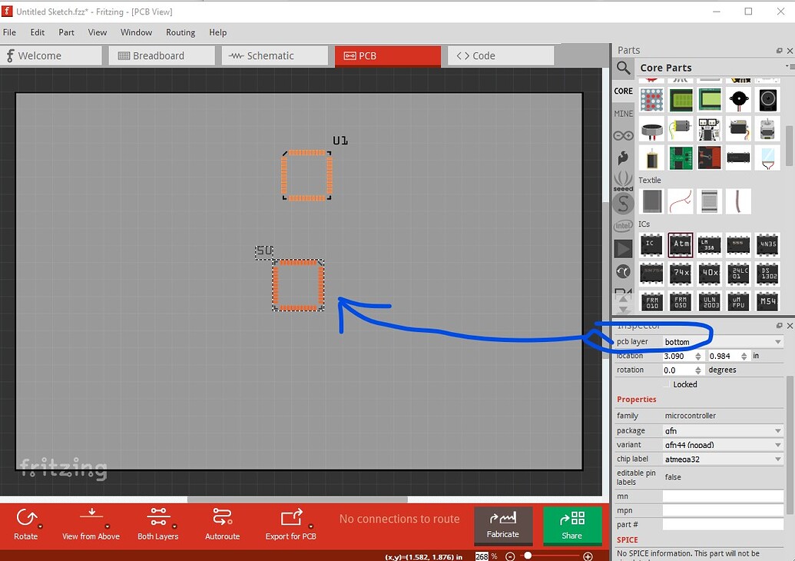795x561 pixels.
Task: Open the play-arrow parts bin
Action: click(623, 248)
